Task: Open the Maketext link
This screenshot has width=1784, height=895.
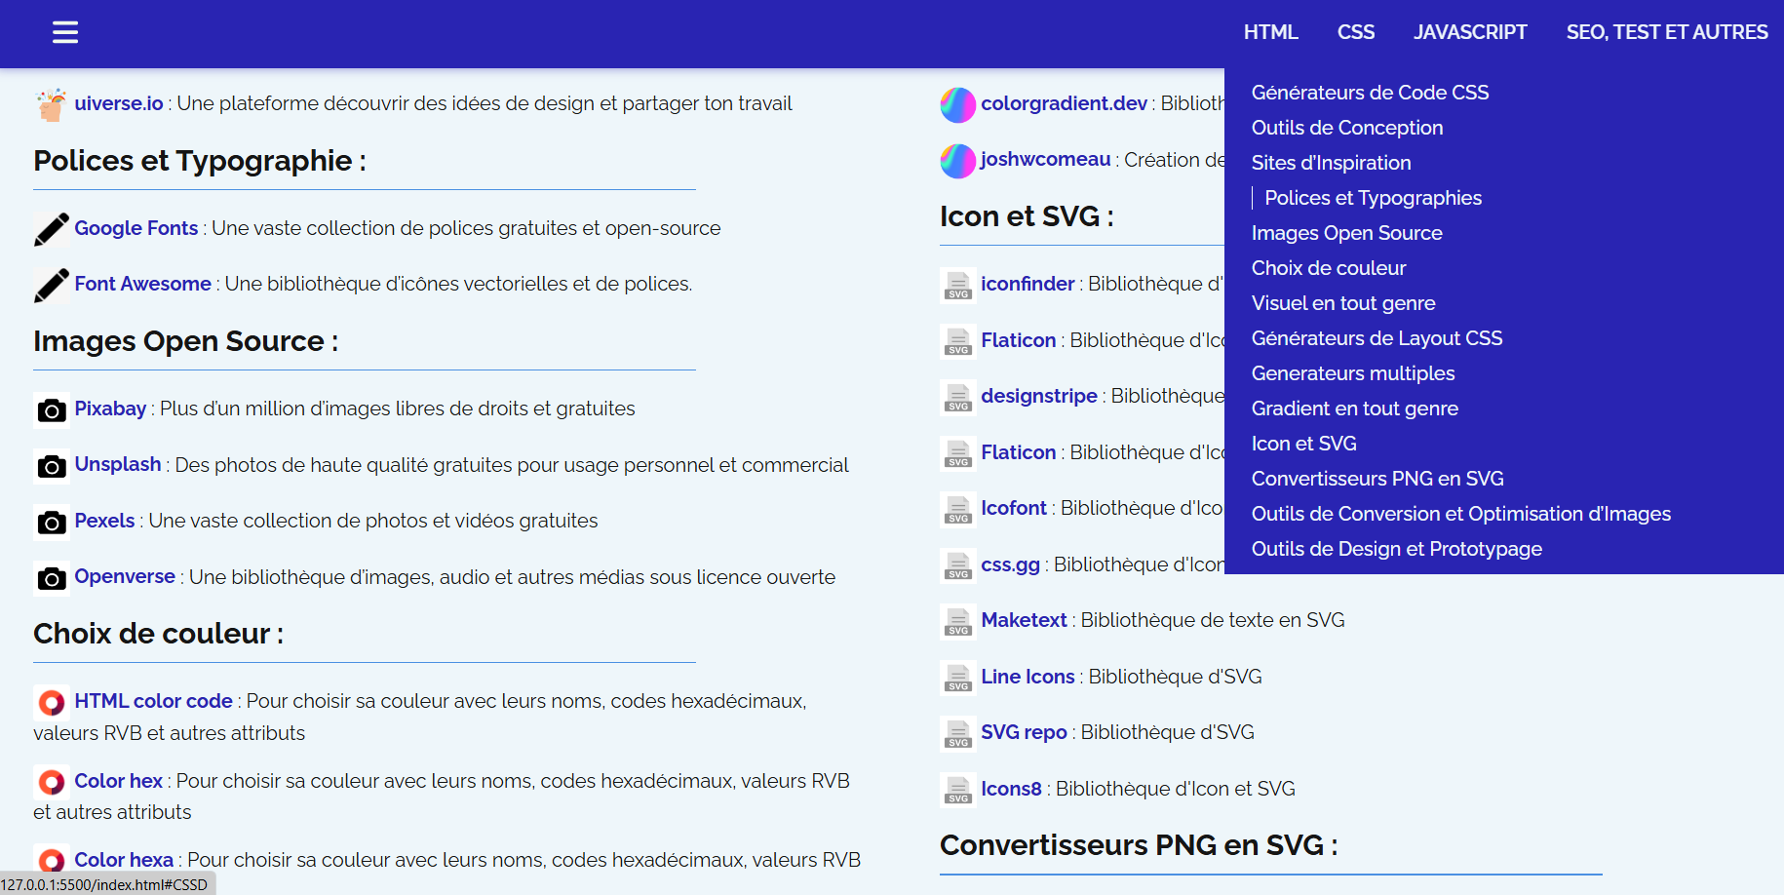Action: click(1024, 620)
